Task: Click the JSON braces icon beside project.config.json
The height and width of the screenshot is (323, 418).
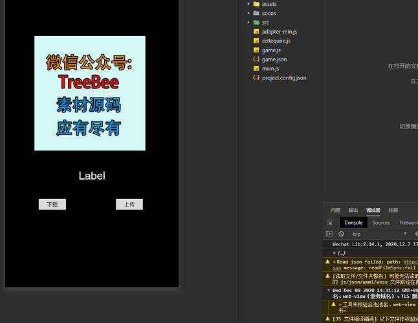Action: coord(256,78)
